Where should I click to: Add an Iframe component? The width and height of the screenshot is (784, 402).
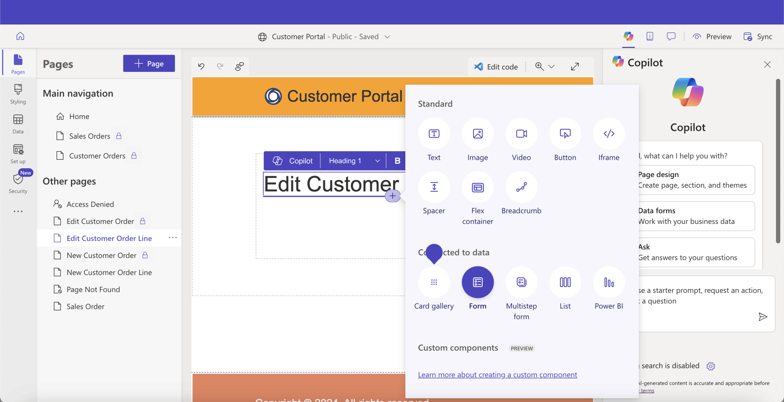coord(609,134)
